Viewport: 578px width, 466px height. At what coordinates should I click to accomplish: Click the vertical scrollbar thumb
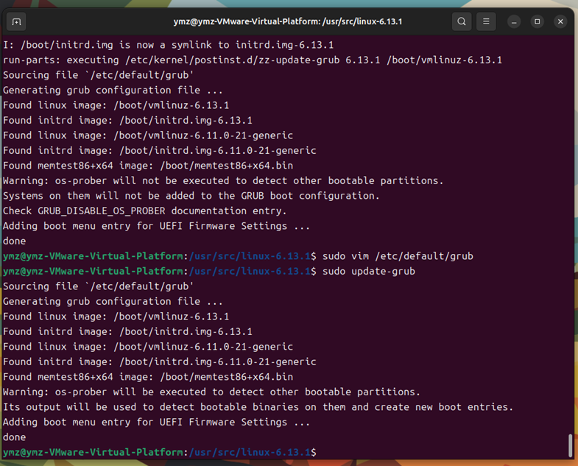click(569, 445)
